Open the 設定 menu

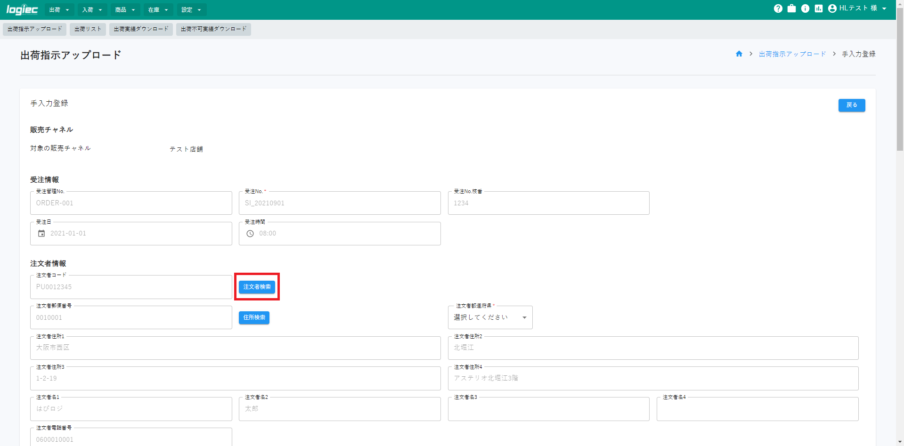(191, 10)
